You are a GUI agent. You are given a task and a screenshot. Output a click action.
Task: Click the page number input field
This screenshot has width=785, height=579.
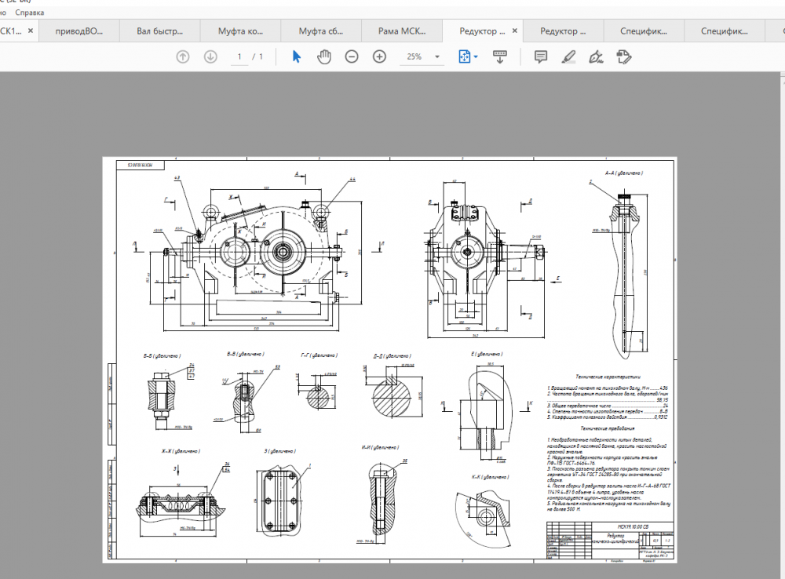click(x=239, y=56)
